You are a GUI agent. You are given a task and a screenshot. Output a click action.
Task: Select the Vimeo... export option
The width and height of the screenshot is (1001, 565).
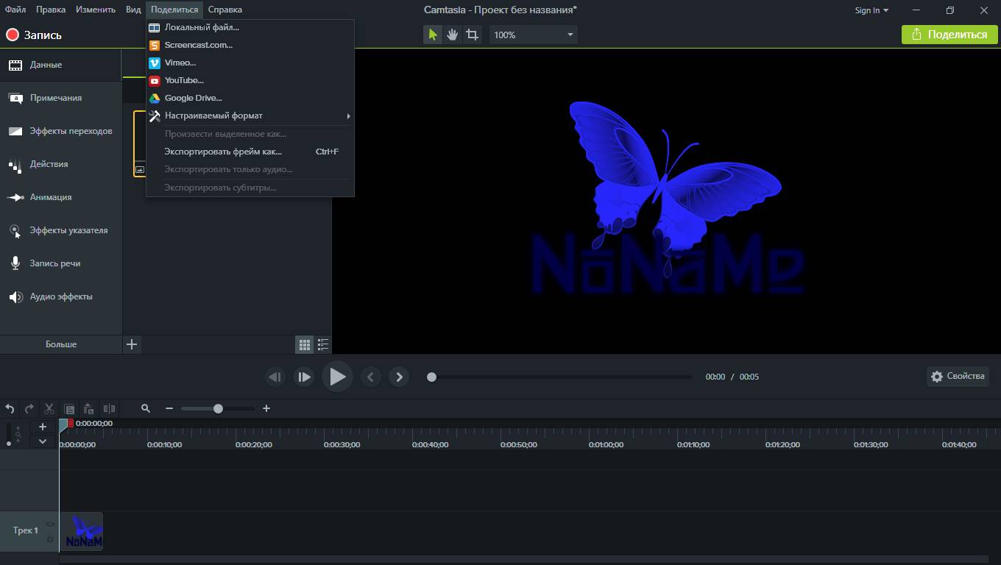250,63
